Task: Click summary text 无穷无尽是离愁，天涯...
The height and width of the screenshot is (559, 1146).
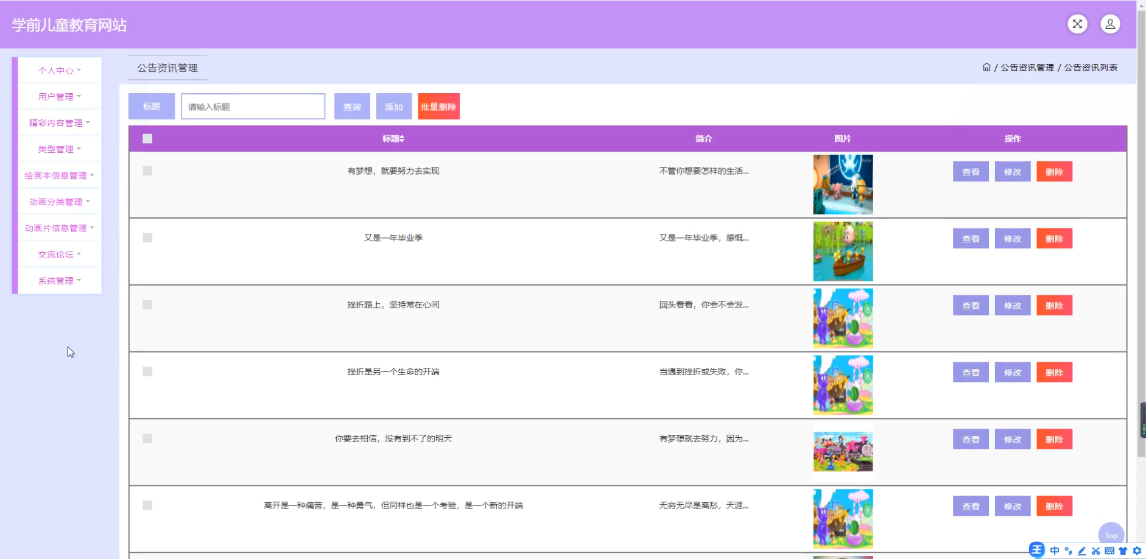Action: click(x=704, y=505)
